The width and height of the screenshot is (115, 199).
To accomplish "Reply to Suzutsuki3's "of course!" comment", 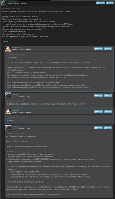I will coord(108,112).
